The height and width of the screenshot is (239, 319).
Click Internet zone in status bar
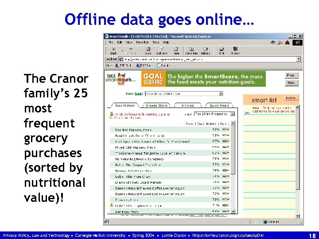(272, 222)
